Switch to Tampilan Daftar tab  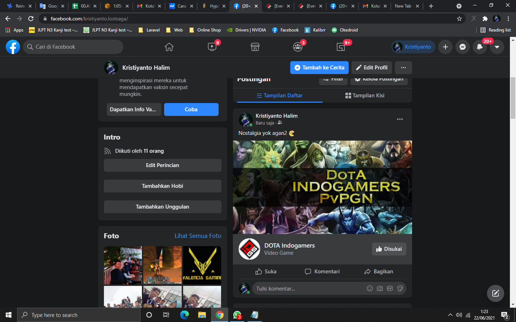tap(280, 95)
